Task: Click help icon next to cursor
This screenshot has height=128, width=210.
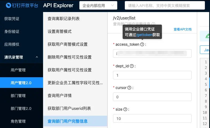Action: coord(129,88)
